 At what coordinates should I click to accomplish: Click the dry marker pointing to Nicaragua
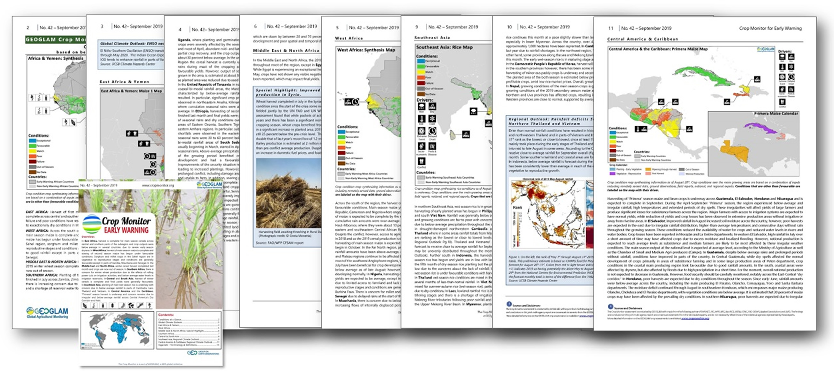pos(689,129)
